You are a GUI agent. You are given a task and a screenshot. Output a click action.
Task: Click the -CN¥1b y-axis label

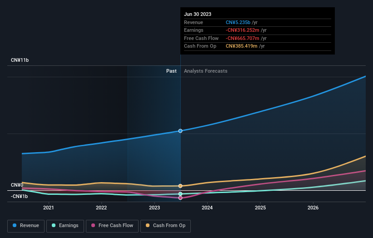pos(19,196)
